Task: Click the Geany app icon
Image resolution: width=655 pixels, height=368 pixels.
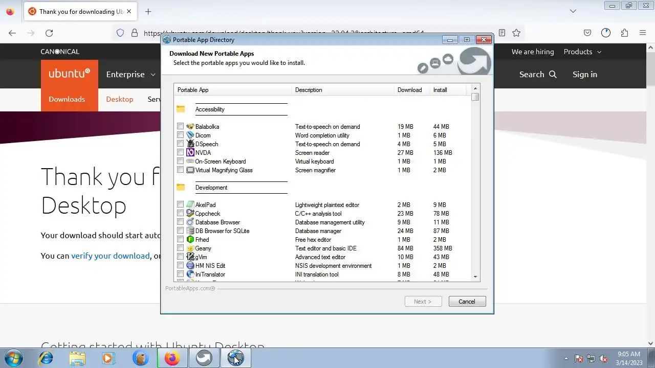Action: [x=190, y=248]
